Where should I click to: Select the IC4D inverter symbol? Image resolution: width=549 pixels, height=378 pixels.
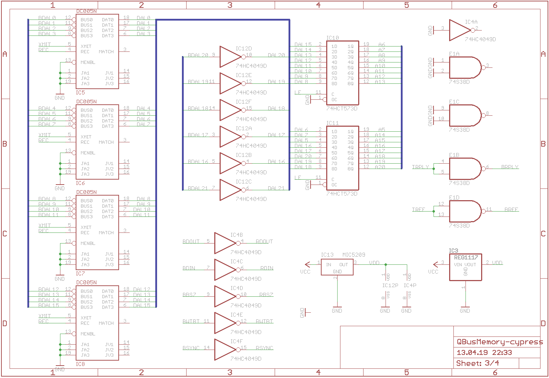pos(227,296)
